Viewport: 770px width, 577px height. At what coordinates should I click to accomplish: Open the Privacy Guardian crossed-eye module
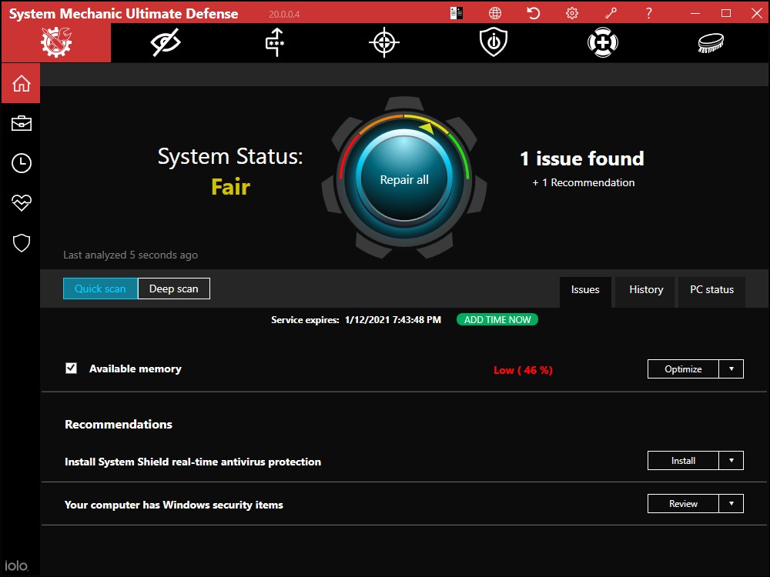pos(166,42)
